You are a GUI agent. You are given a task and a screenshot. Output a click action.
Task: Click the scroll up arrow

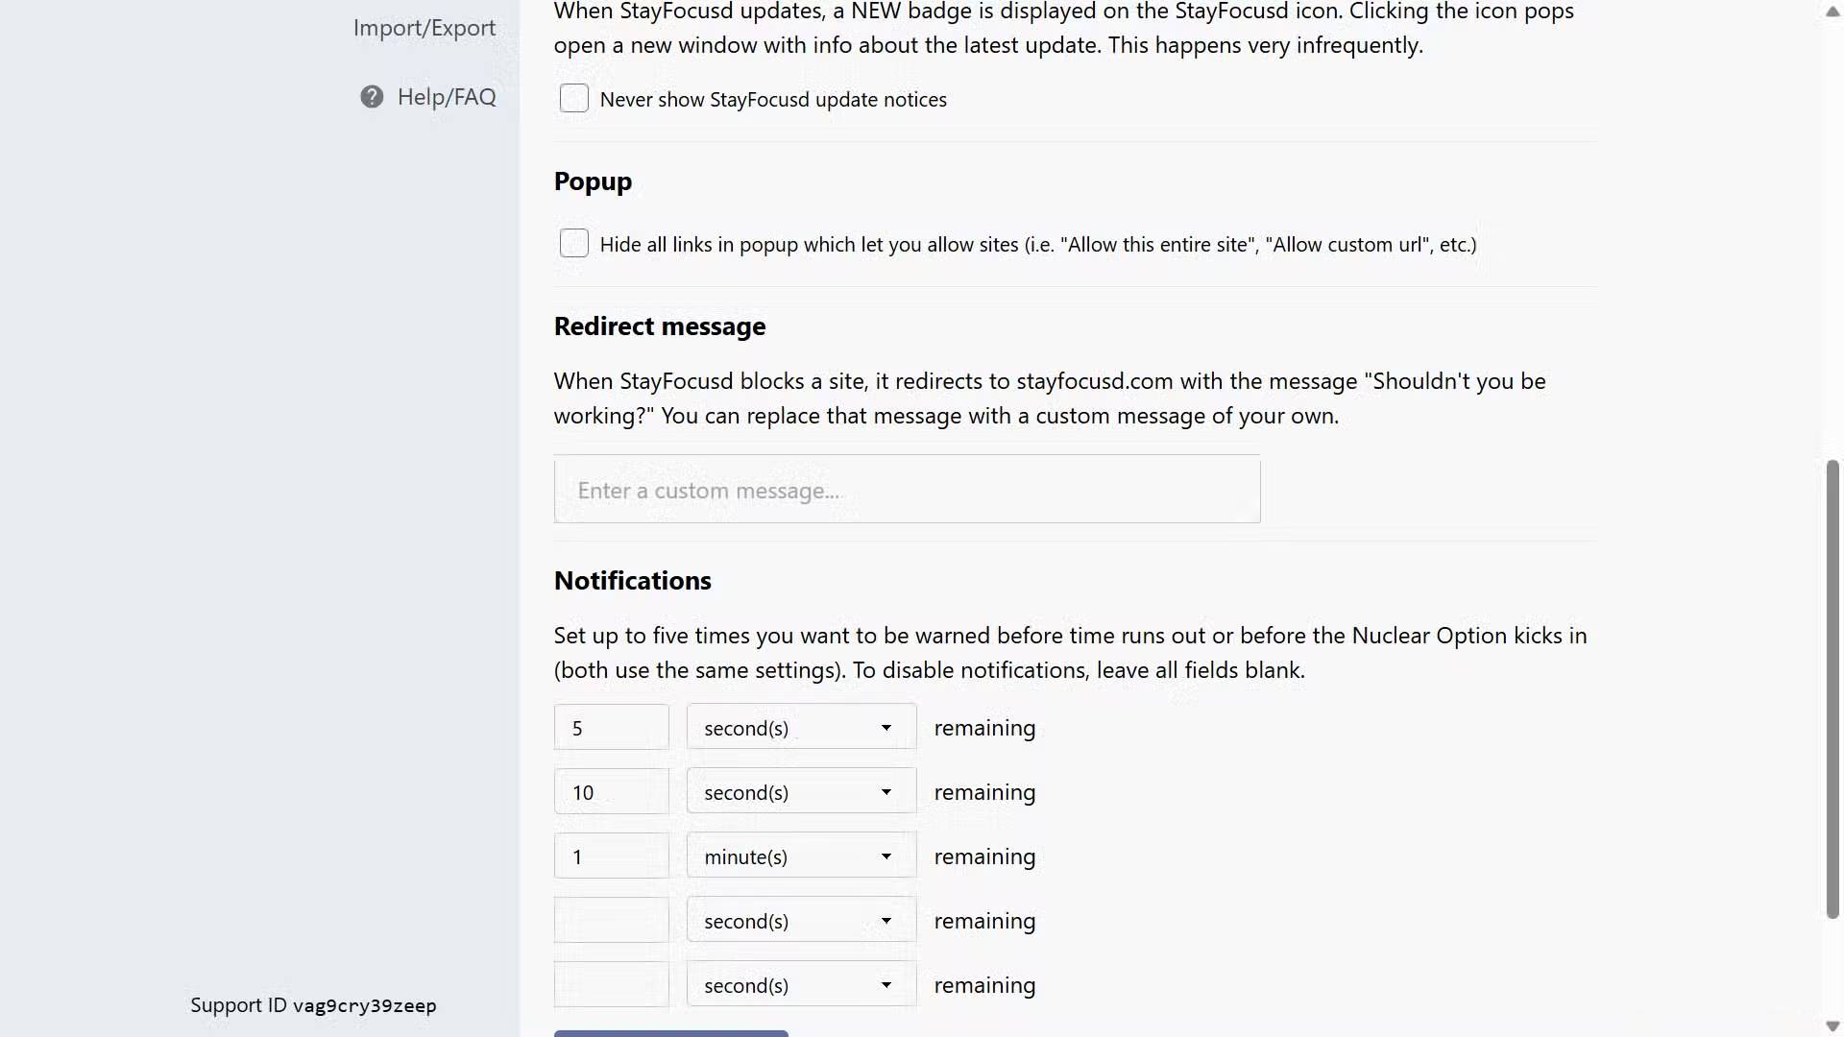pos(1832,12)
